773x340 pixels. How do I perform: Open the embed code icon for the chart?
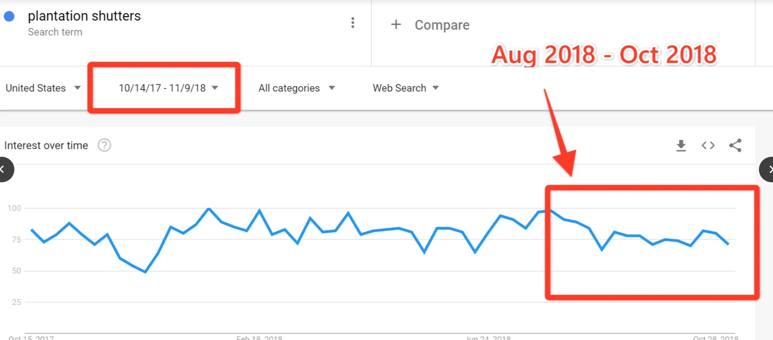tap(708, 145)
